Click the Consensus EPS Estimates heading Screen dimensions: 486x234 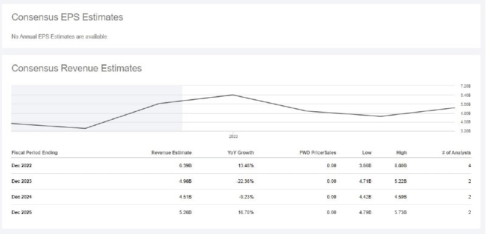(67, 17)
